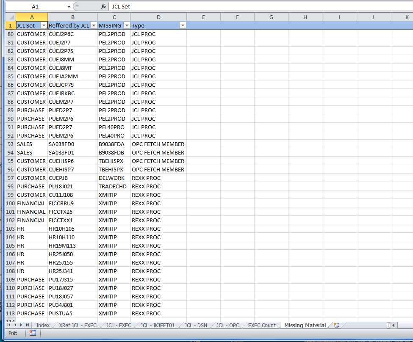Click the Insert Worksheet tab icon

[336, 325]
